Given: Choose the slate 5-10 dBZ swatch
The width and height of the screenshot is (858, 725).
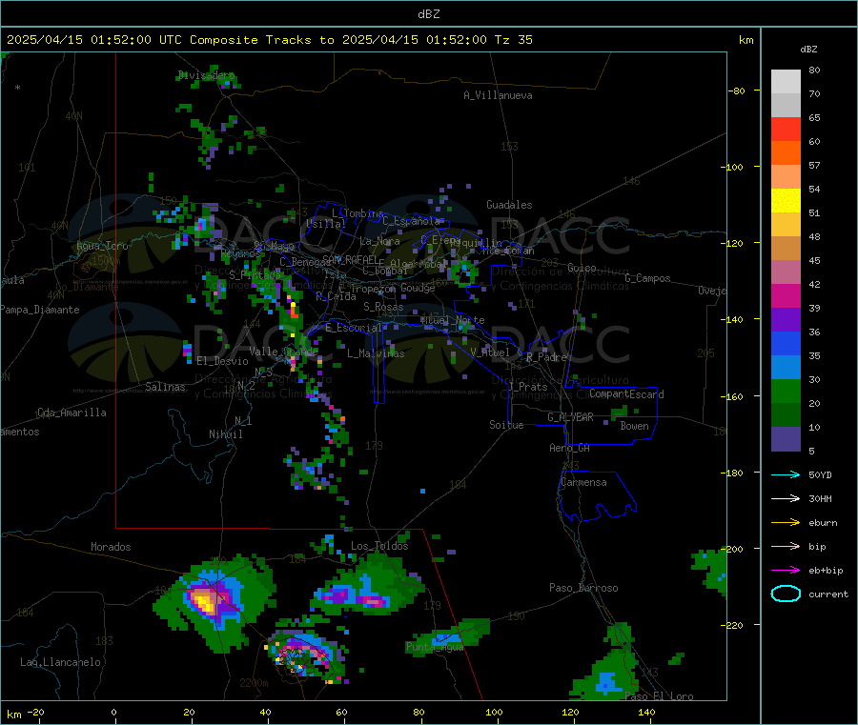Looking at the screenshot, I should 786,439.
